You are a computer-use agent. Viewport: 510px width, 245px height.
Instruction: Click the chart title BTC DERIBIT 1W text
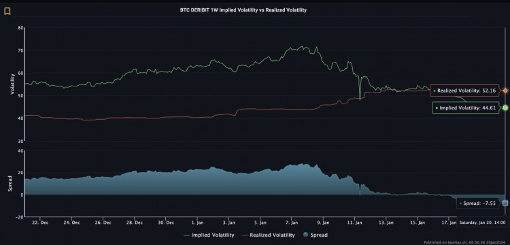(x=243, y=10)
